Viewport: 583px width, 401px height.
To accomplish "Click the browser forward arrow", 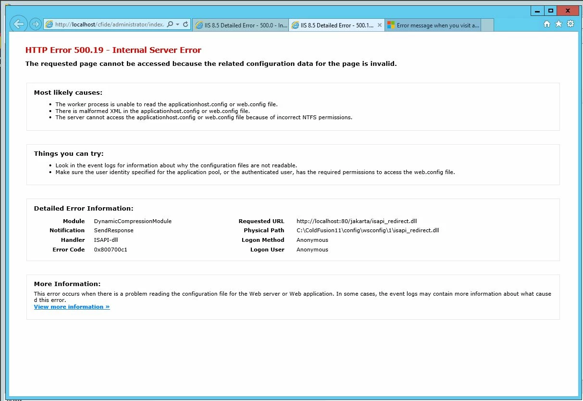I will (x=35, y=24).
